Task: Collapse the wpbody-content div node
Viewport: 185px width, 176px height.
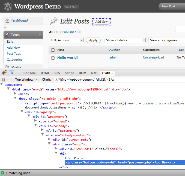Action: point(43,134)
